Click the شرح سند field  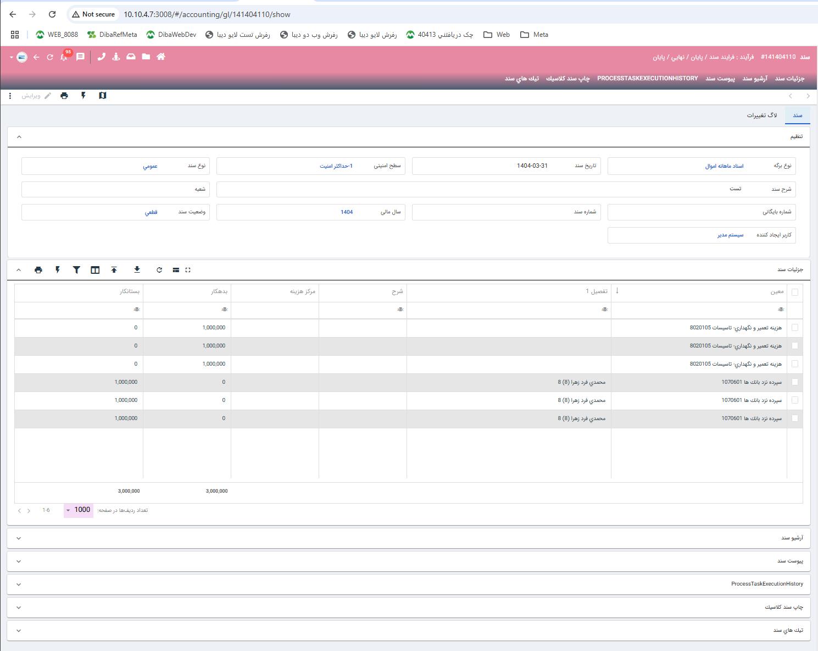[506, 189]
